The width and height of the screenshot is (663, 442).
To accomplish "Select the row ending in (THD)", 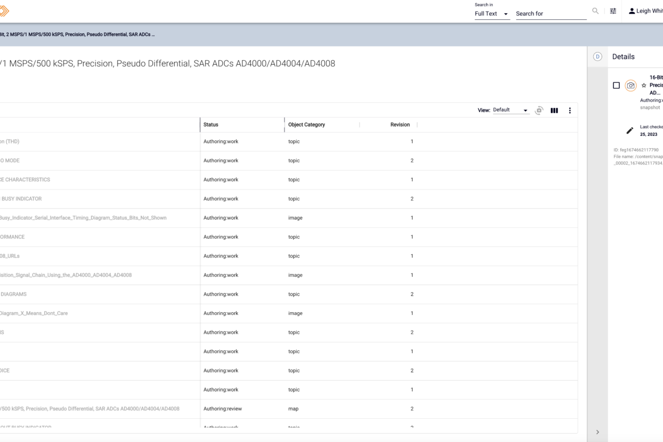I will (288, 142).
